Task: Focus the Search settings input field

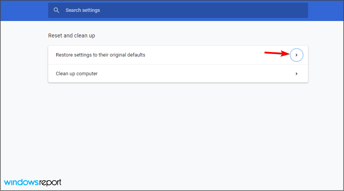Action: (178, 10)
